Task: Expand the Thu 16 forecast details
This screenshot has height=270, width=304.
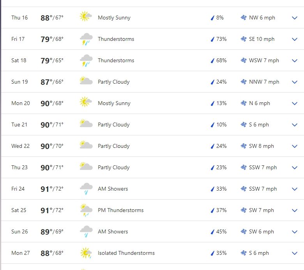Action: 295,18
